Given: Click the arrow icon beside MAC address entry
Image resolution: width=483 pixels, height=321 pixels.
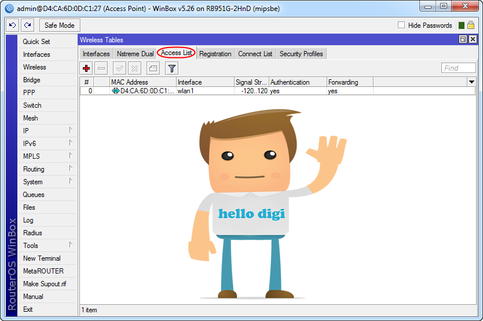Looking at the screenshot, I should click(115, 91).
